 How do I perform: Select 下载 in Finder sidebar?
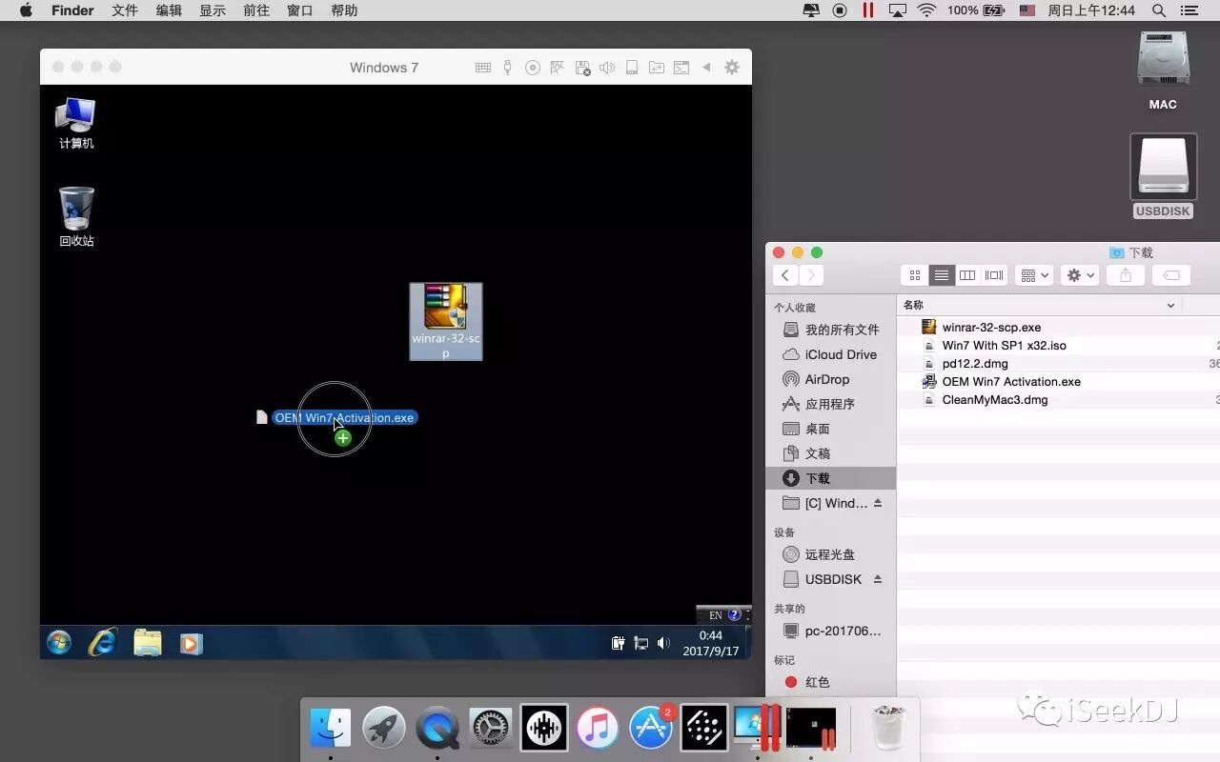click(x=831, y=478)
